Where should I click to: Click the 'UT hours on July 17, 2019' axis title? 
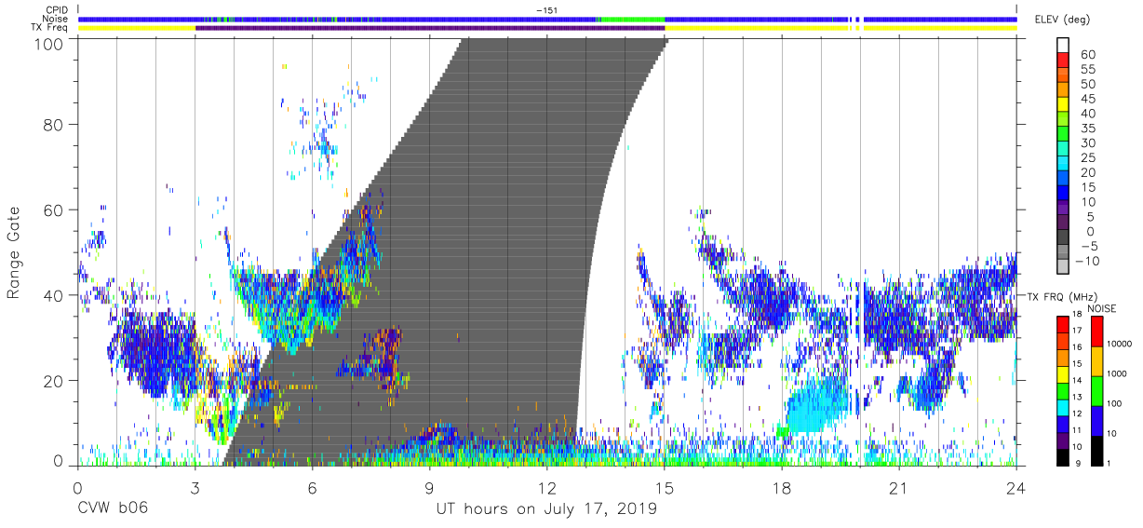pos(546,509)
